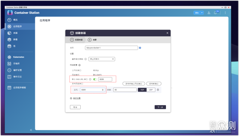
Task: Select the 应用程序模板 sidebar item
Action: click(19, 88)
